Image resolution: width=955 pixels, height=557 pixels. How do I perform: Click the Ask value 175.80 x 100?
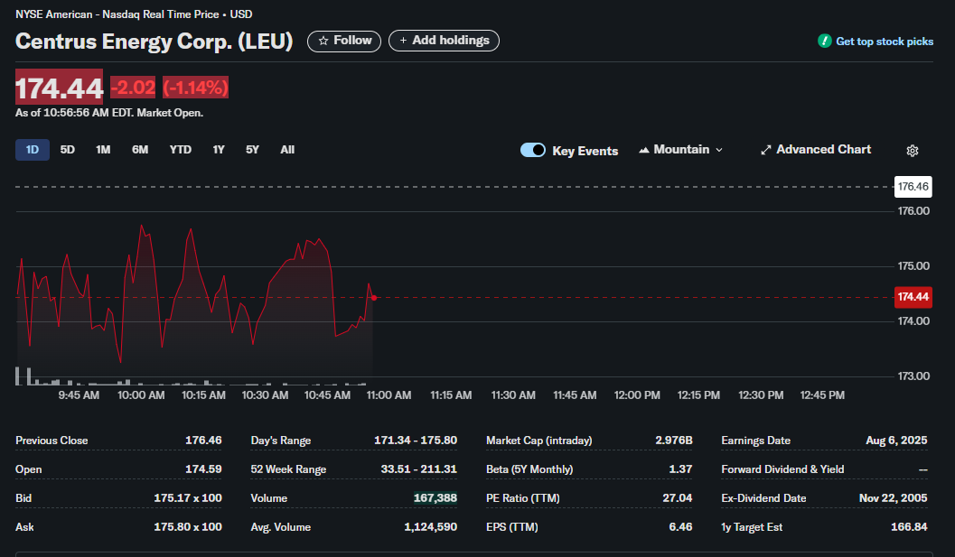[x=188, y=527]
